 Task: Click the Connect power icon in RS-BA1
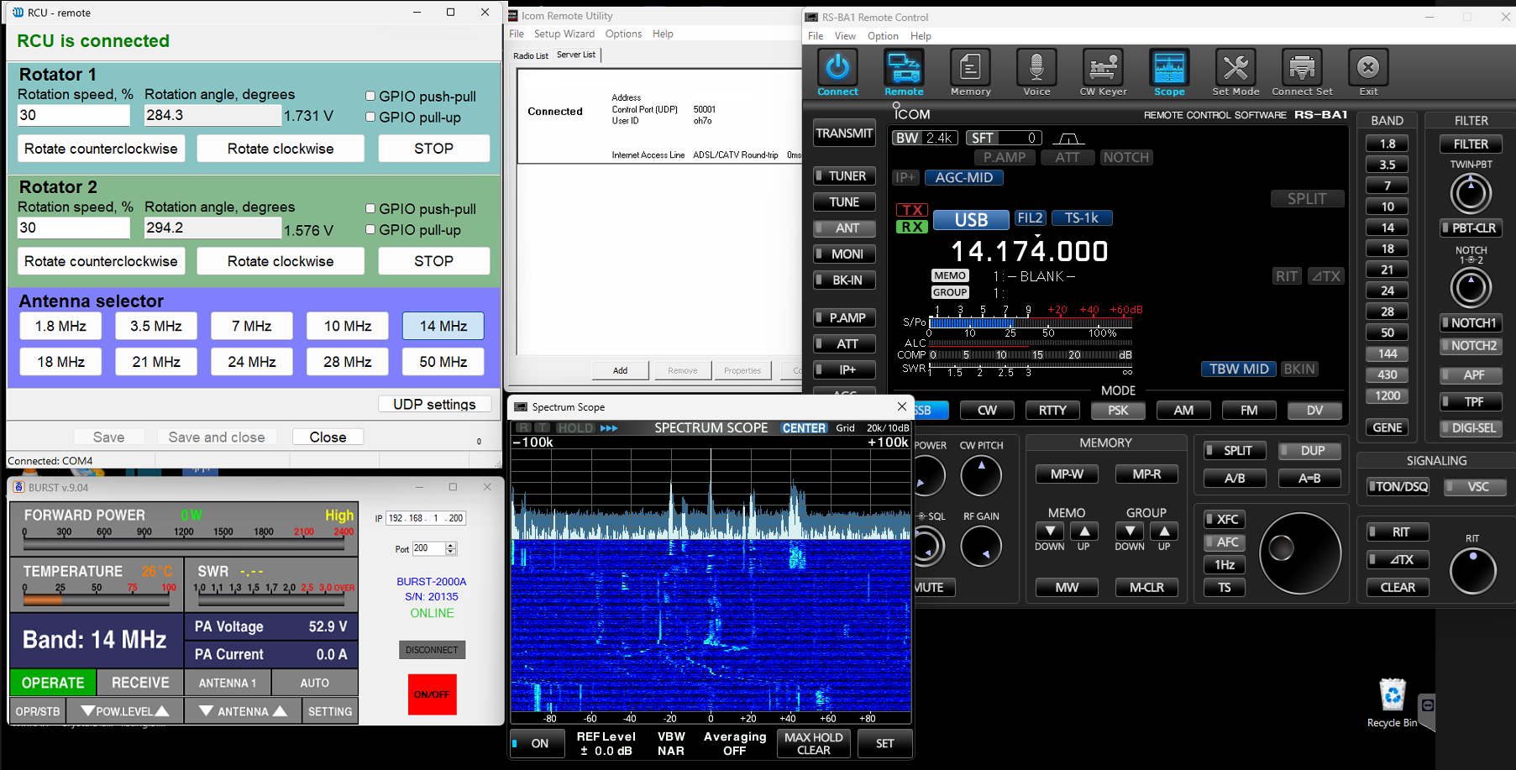coord(837,68)
